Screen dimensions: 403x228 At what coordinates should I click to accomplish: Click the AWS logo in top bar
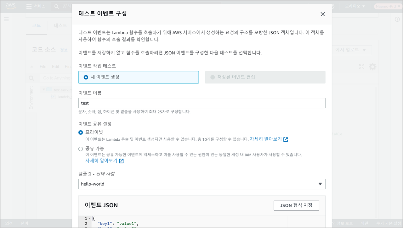(10, 6)
